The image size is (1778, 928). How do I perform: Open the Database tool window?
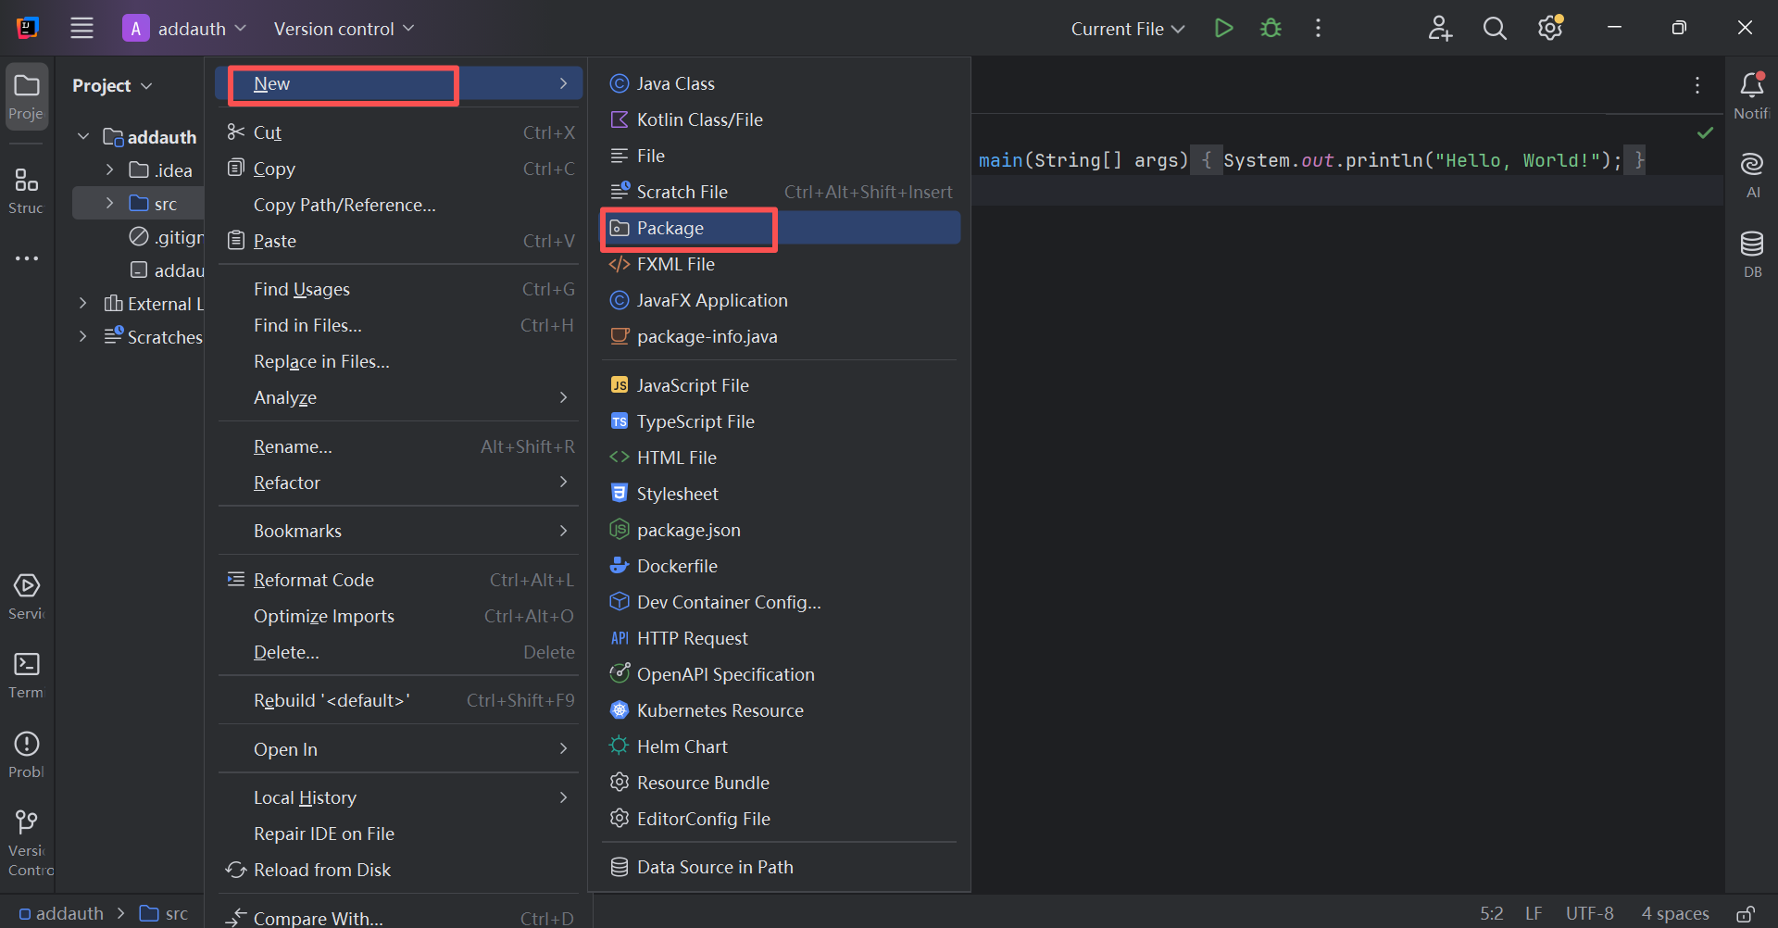point(1751,253)
